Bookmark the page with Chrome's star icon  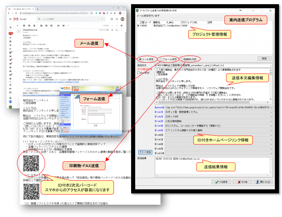(92, 13)
